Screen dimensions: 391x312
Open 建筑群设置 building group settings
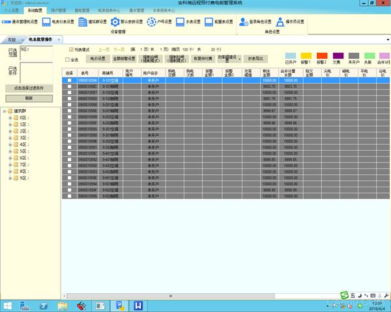[93, 22]
